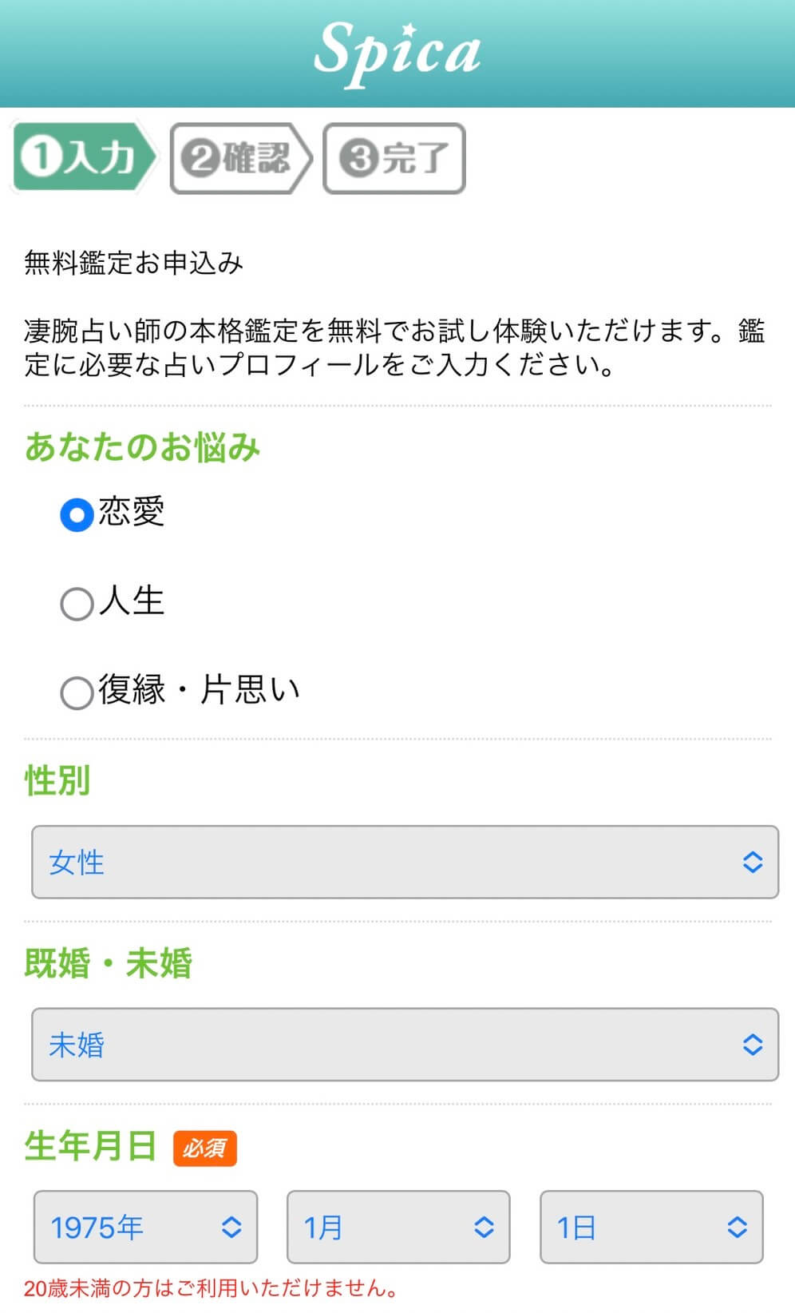Click the stepper arrows on month select
Image resolution: width=795 pixels, height=1313 pixels.
(x=484, y=1228)
